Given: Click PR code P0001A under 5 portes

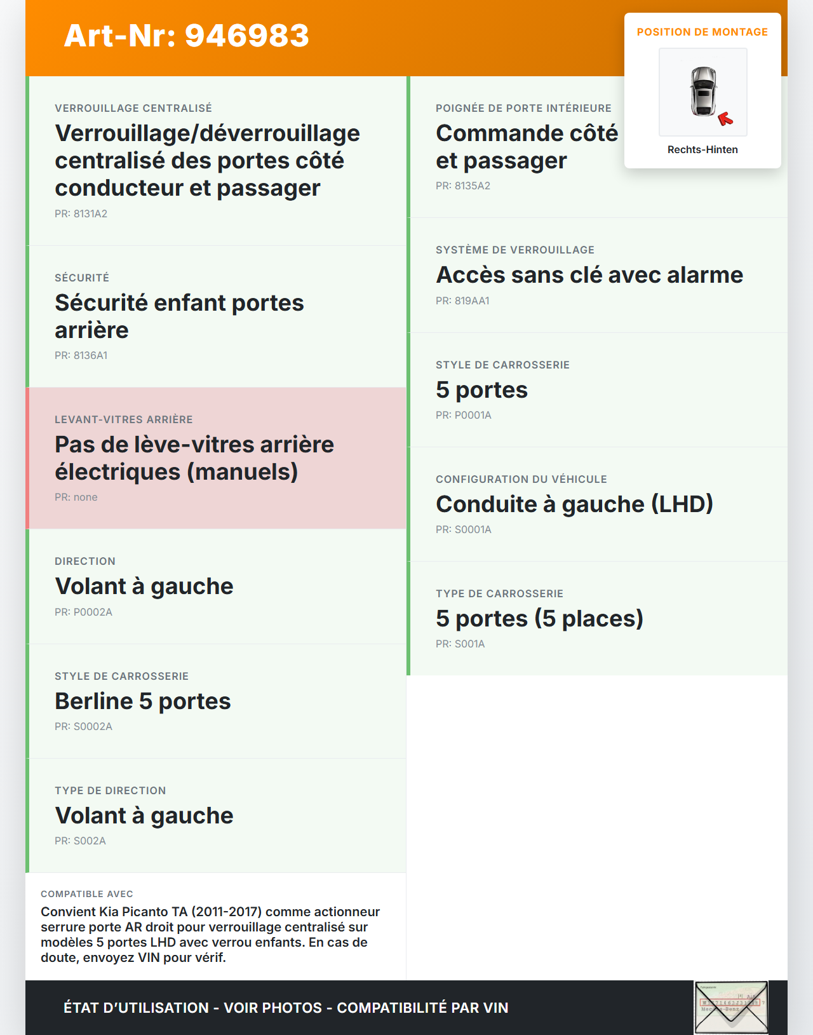Looking at the screenshot, I should 464,416.
